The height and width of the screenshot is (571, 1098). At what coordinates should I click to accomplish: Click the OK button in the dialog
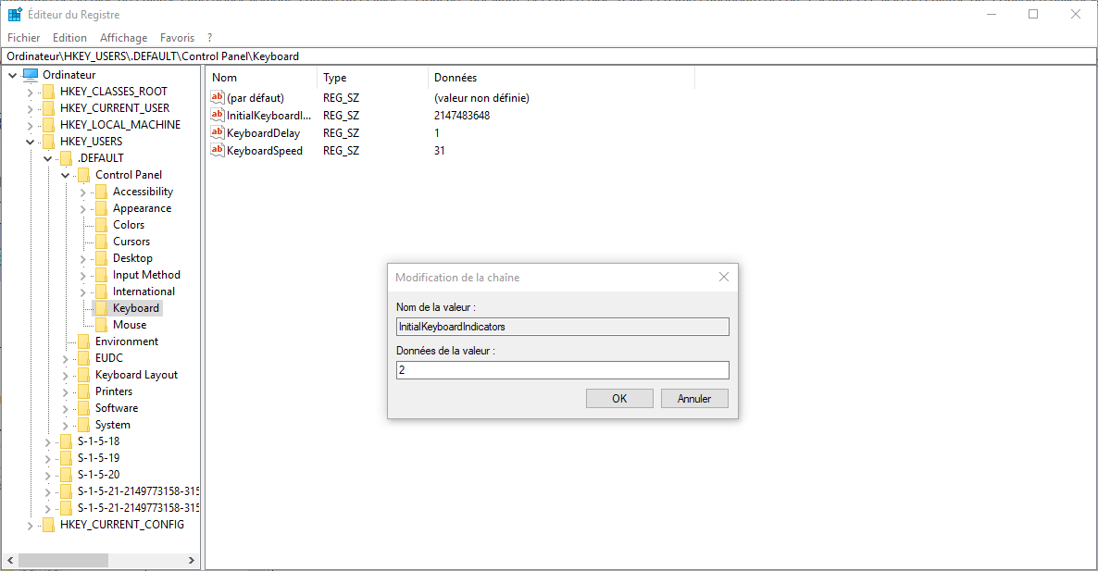[618, 398]
